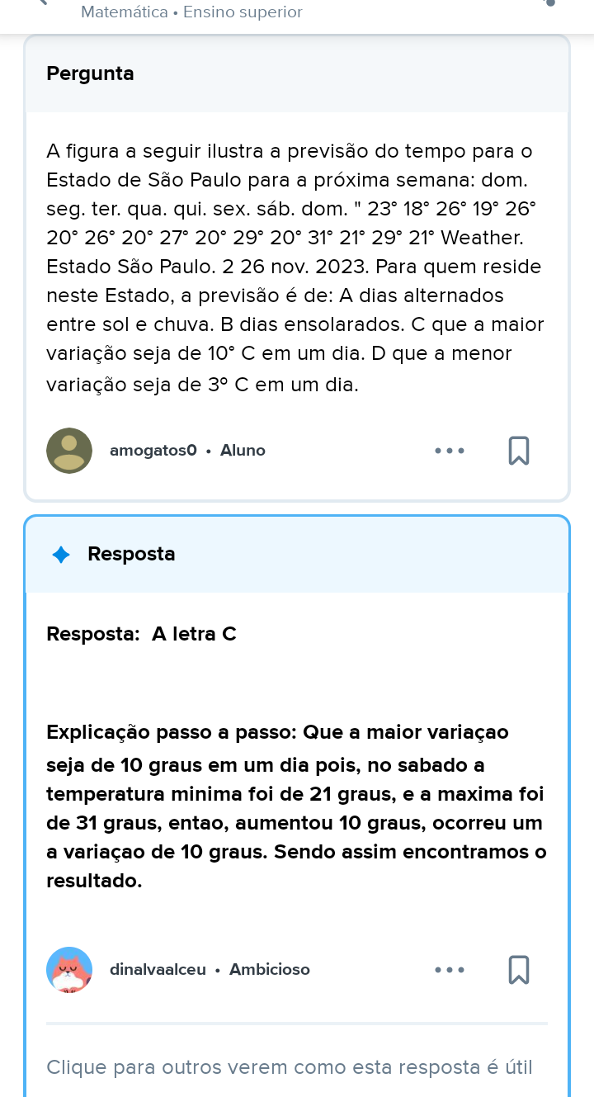Tap the Ambicioso rank label

click(270, 970)
